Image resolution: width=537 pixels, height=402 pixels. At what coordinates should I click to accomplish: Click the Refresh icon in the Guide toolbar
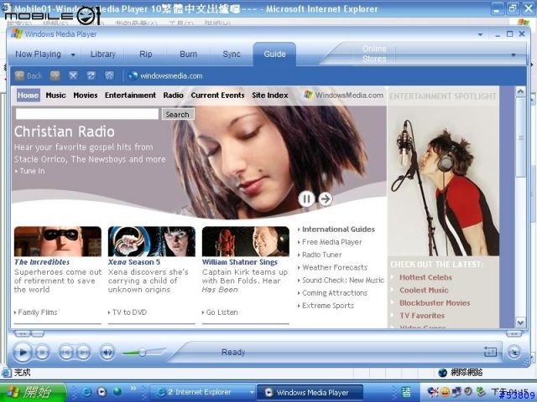pos(91,76)
